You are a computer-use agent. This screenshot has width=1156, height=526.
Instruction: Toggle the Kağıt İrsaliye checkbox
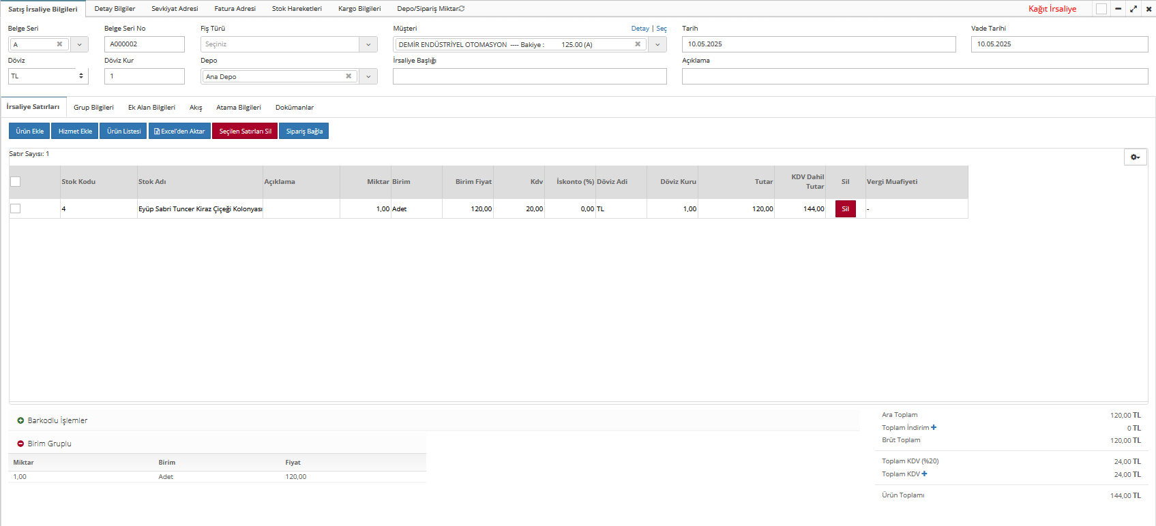click(x=1101, y=9)
